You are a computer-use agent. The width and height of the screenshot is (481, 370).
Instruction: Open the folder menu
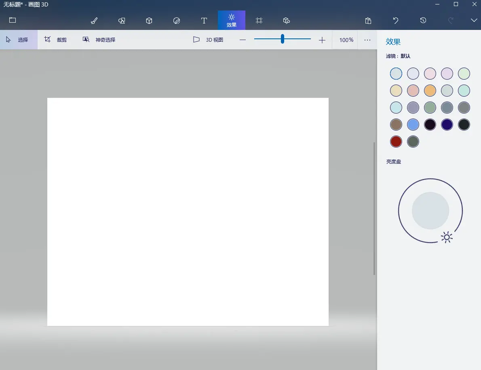point(13,20)
